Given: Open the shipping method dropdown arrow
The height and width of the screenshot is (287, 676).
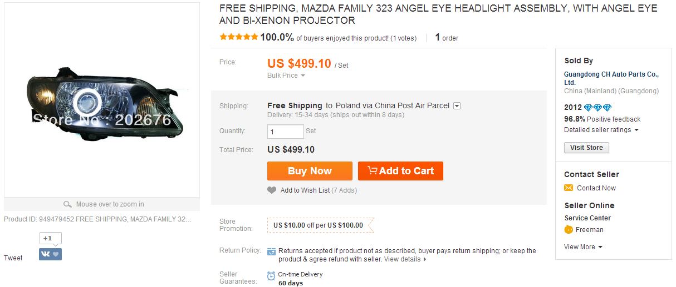Looking at the screenshot, I should click(457, 106).
